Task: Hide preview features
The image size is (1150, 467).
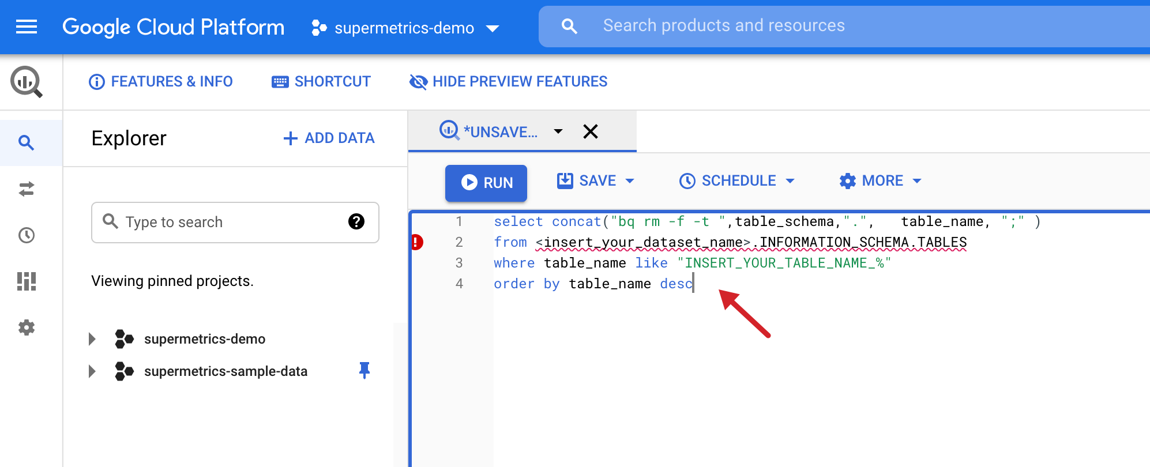Action: (508, 82)
